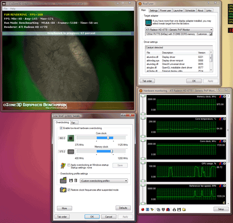Click the yellow folder icon in monitoring toolbar
The width and height of the screenshot is (233, 223).
[184, 209]
